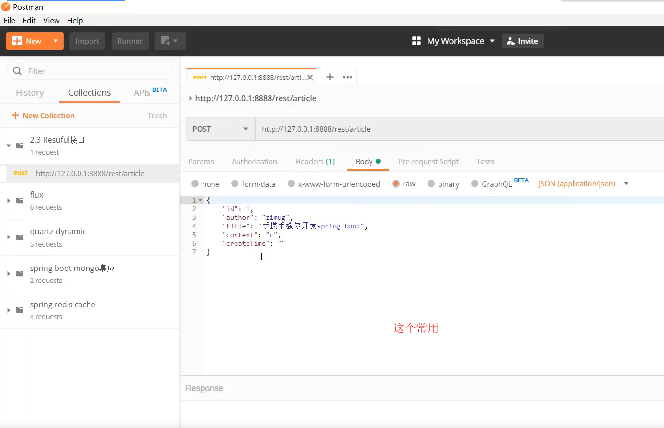
Task: Select the x-www-form-urlencoded body type
Action: click(x=291, y=184)
